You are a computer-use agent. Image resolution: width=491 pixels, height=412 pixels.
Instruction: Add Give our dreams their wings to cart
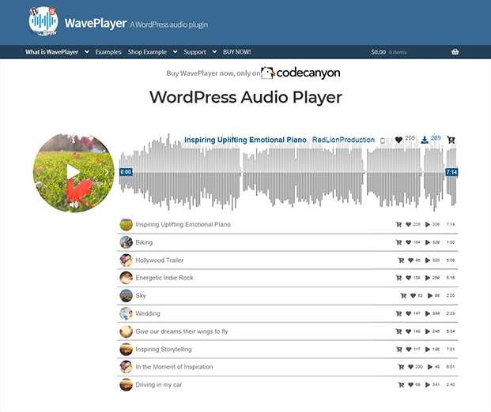(x=398, y=331)
